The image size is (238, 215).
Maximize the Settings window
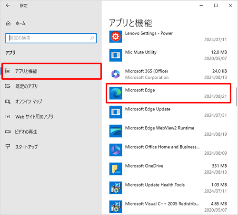[216, 6]
